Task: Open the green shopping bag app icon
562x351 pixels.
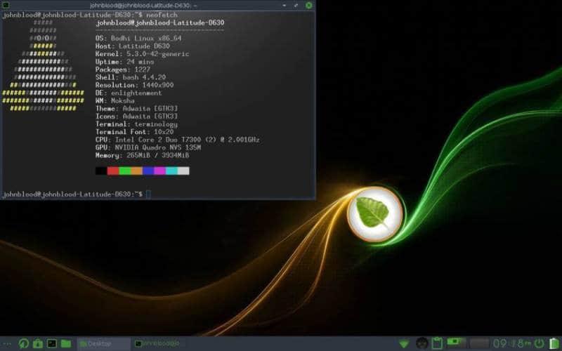Action: [38, 343]
